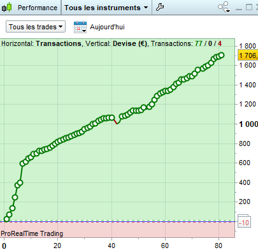Click the 1 800 vertical axis label
The height and width of the screenshot is (250, 258).
coord(248,46)
